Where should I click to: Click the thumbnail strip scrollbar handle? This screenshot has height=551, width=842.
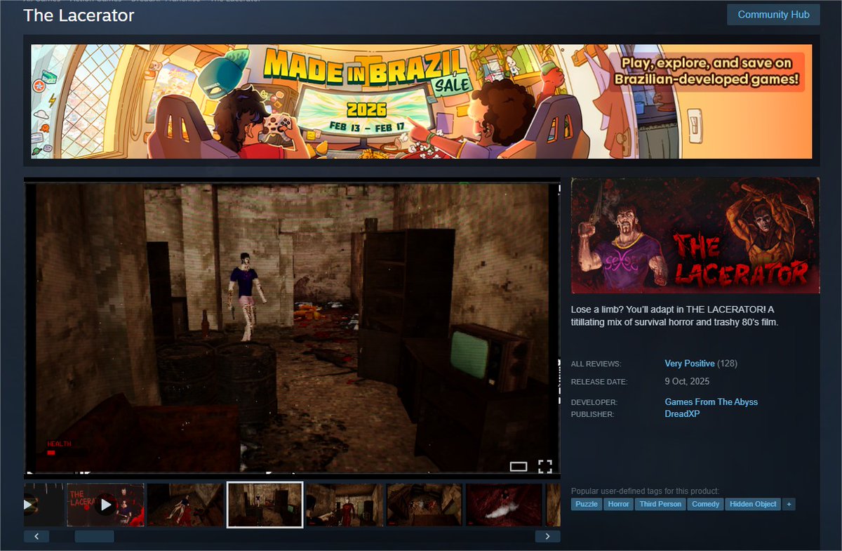(94, 536)
